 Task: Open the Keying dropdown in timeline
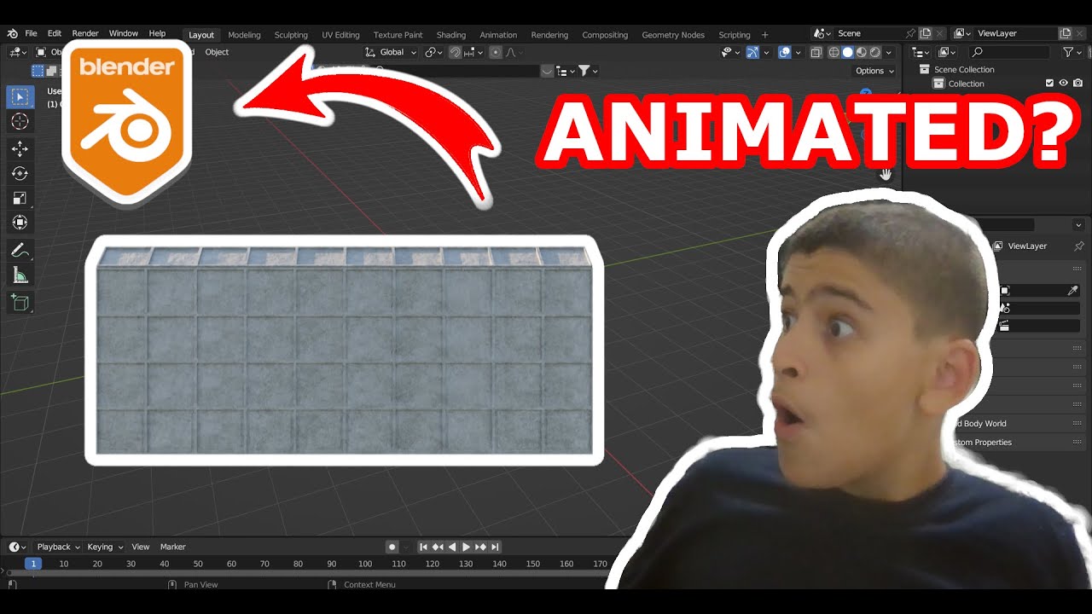click(x=105, y=547)
